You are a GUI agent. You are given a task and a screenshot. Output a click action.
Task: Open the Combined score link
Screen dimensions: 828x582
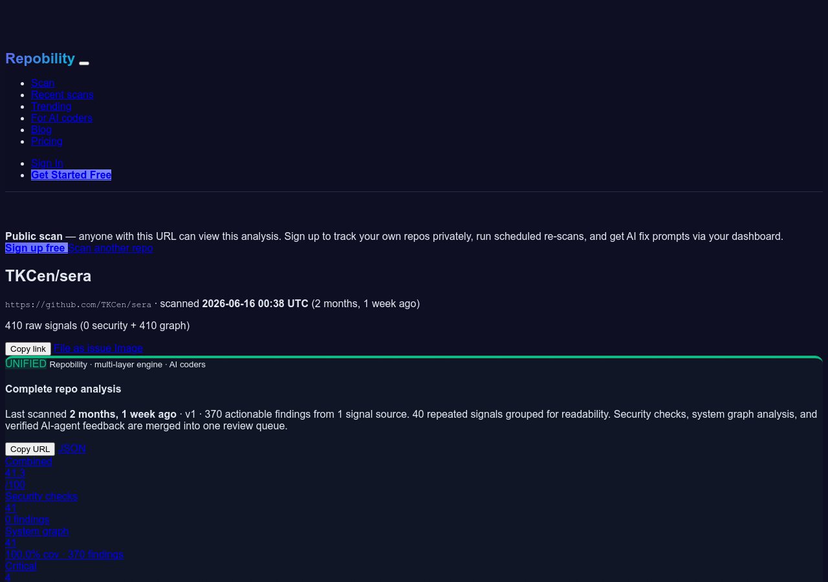(x=28, y=461)
